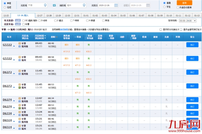The image size is (202, 134).
Task: Click the orange query search button
Action: [184, 3]
